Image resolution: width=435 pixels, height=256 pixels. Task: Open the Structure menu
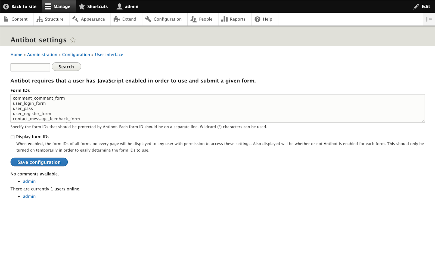tap(51, 19)
